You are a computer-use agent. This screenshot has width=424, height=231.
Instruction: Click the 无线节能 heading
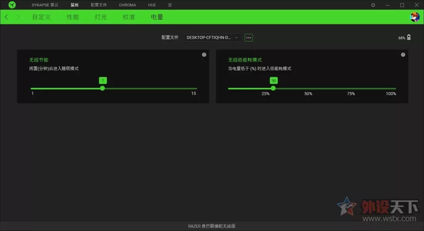(x=38, y=60)
